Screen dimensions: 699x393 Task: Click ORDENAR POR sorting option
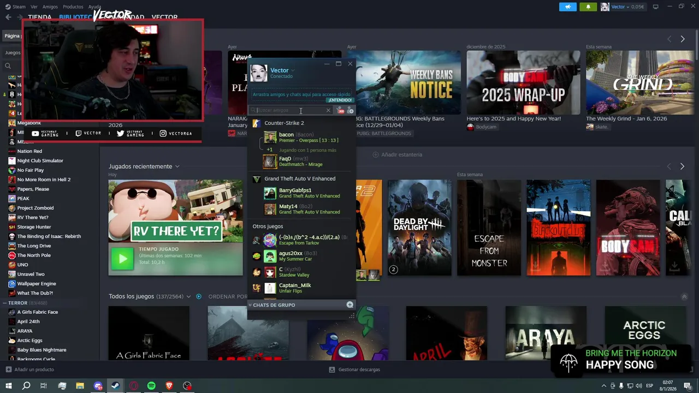coord(228,296)
